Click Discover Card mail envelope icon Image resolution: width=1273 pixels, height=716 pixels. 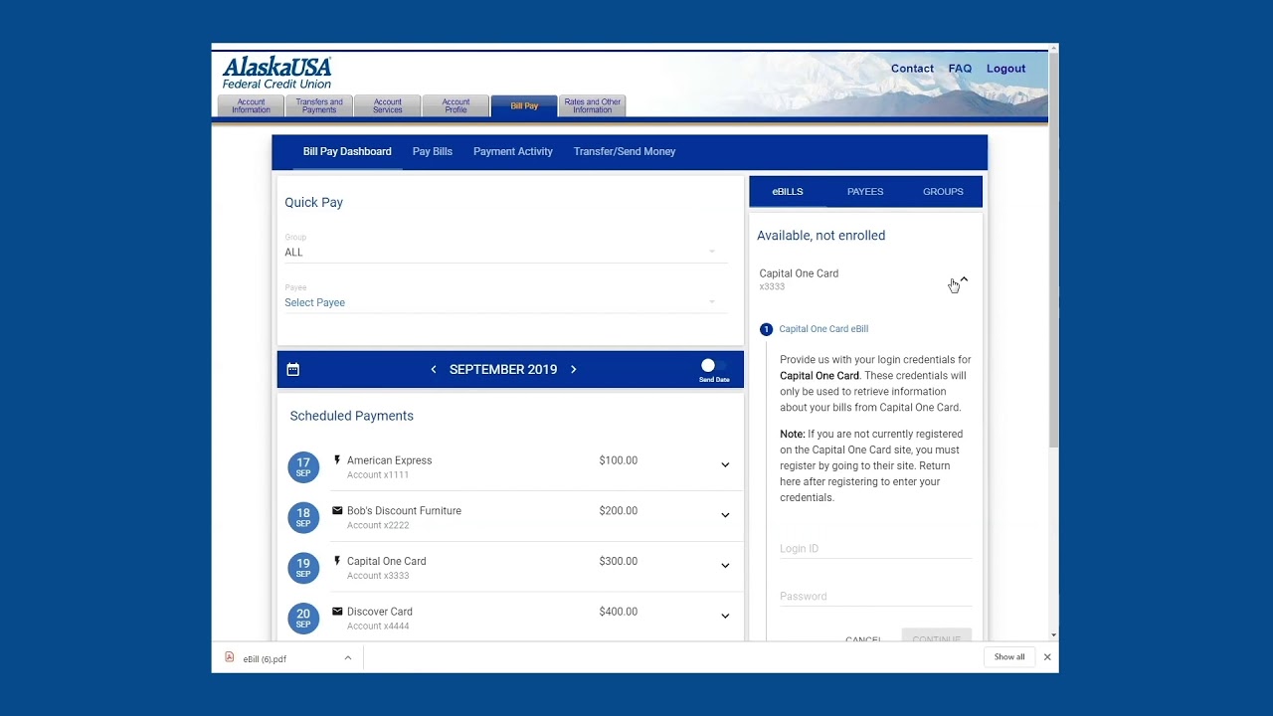point(337,611)
